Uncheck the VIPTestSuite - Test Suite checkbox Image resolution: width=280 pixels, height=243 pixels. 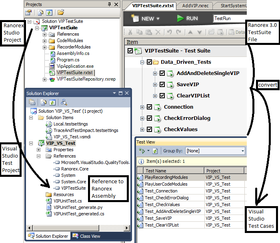[130, 51]
